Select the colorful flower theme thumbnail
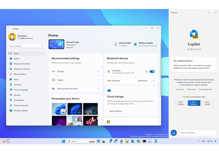The height and width of the screenshot is (153, 219). (90, 121)
